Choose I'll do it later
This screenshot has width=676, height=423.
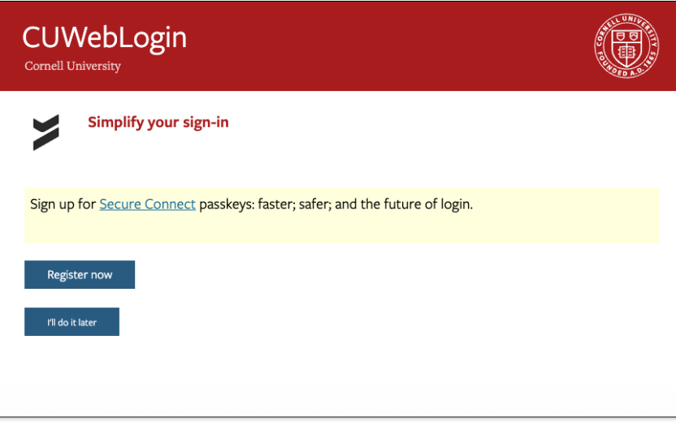click(x=71, y=322)
